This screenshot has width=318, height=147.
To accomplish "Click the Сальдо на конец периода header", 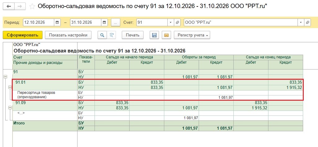I will coord(268,57).
